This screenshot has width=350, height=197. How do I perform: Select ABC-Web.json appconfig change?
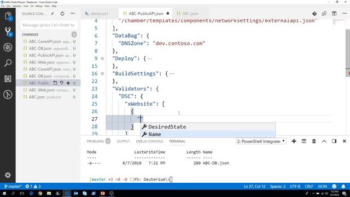48,62
